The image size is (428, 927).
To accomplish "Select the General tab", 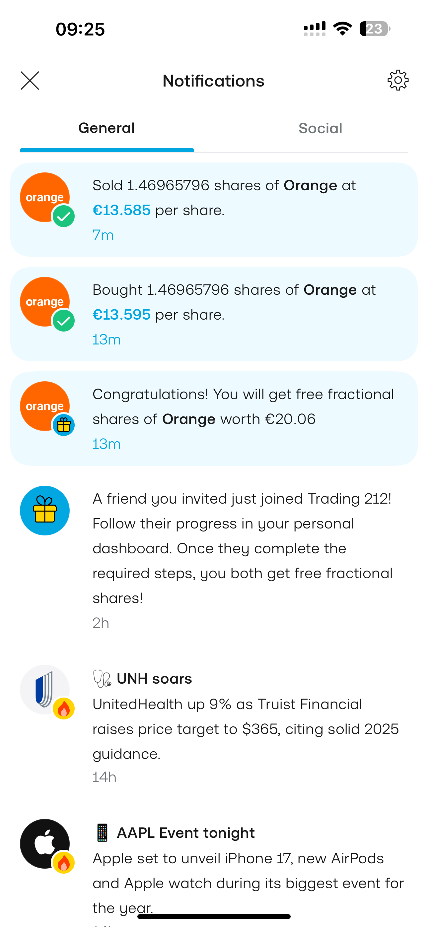I will point(107,128).
